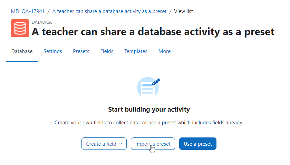Open the Settings tab
The height and width of the screenshot is (165, 290).
pyautogui.click(x=53, y=51)
